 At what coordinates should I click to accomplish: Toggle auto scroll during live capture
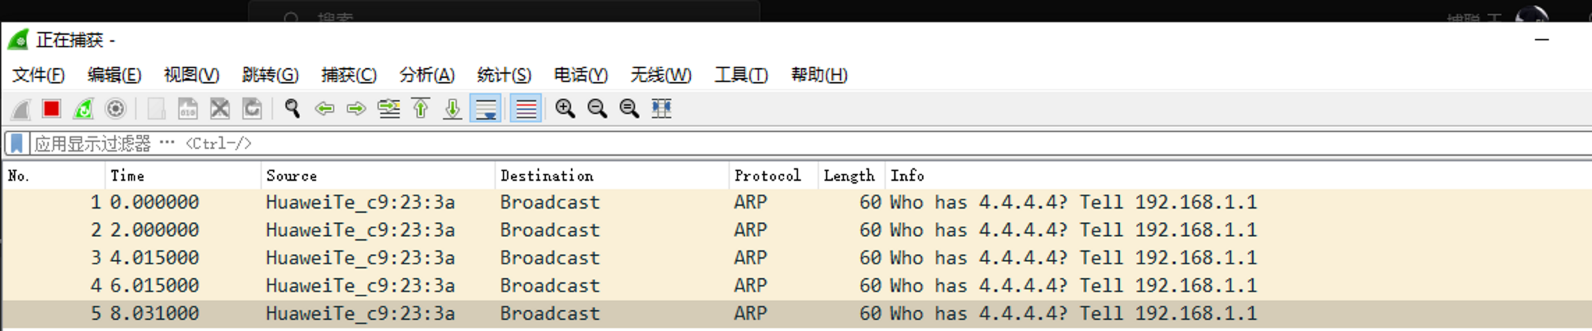click(x=485, y=109)
